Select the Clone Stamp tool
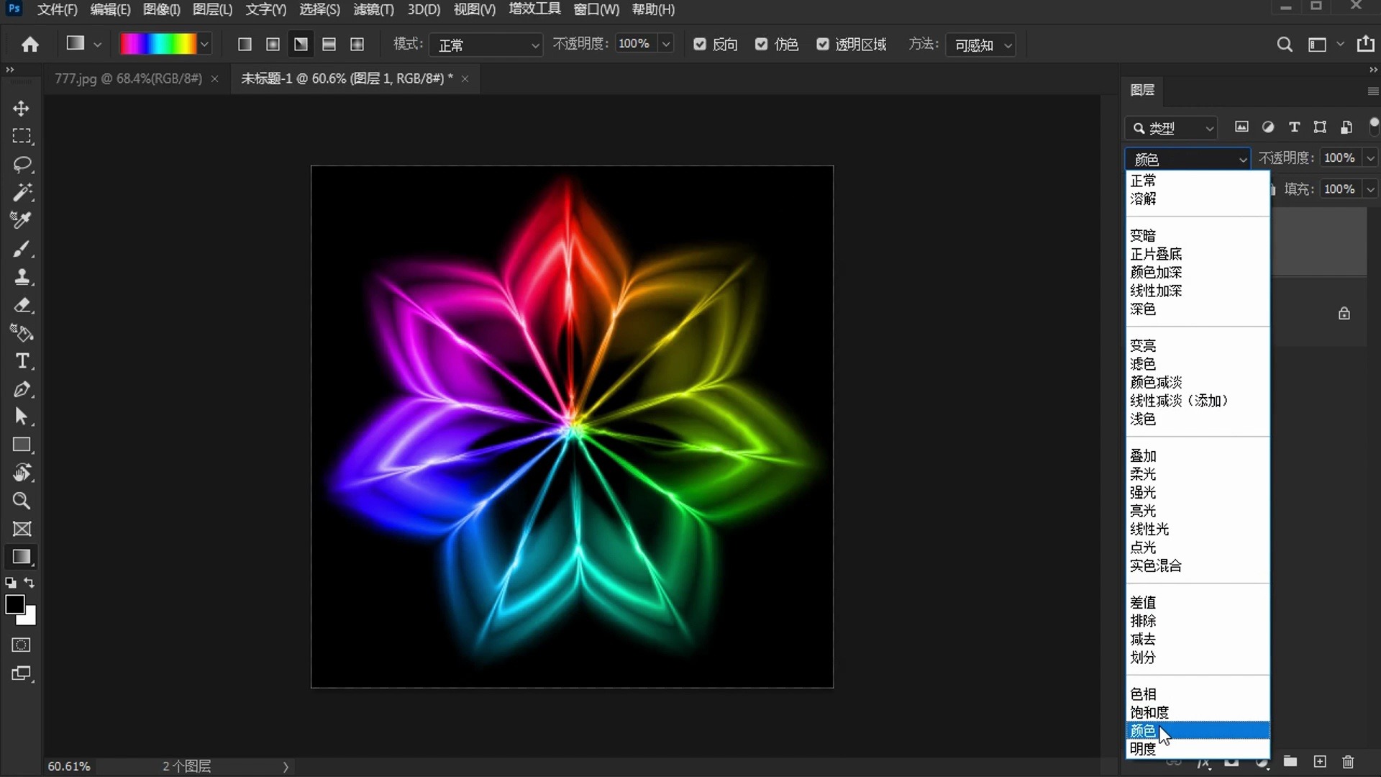The image size is (1381, 777). tap(22, 277)
